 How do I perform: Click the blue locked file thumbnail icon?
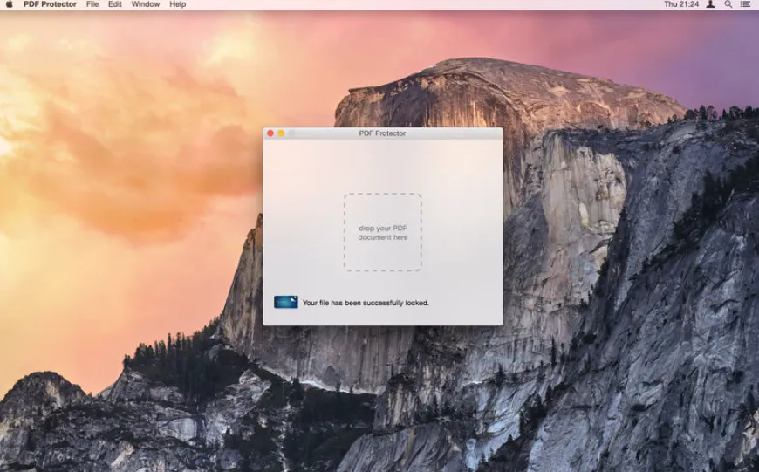coord(286,302)
